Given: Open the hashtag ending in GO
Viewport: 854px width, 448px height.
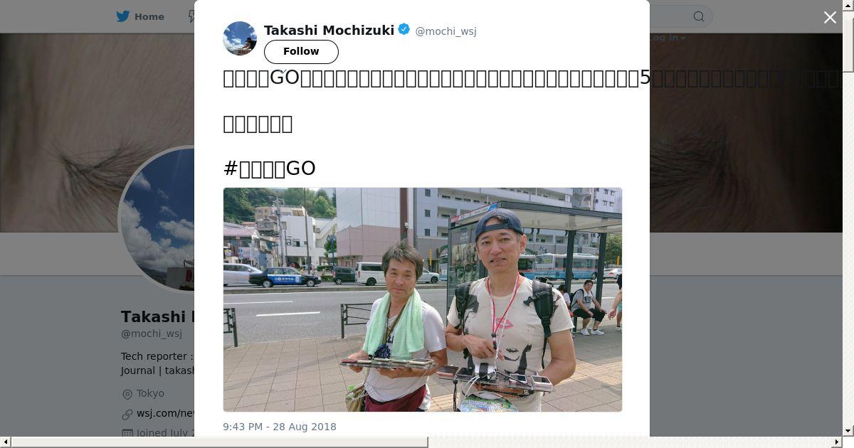Looking at the screenshot, I should coord(269,169).
